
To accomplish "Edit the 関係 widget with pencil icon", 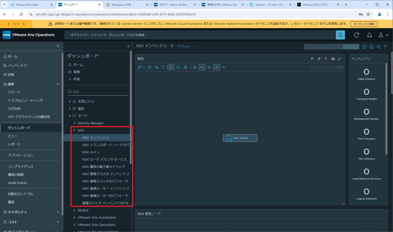I will click(x=319, y=59).
